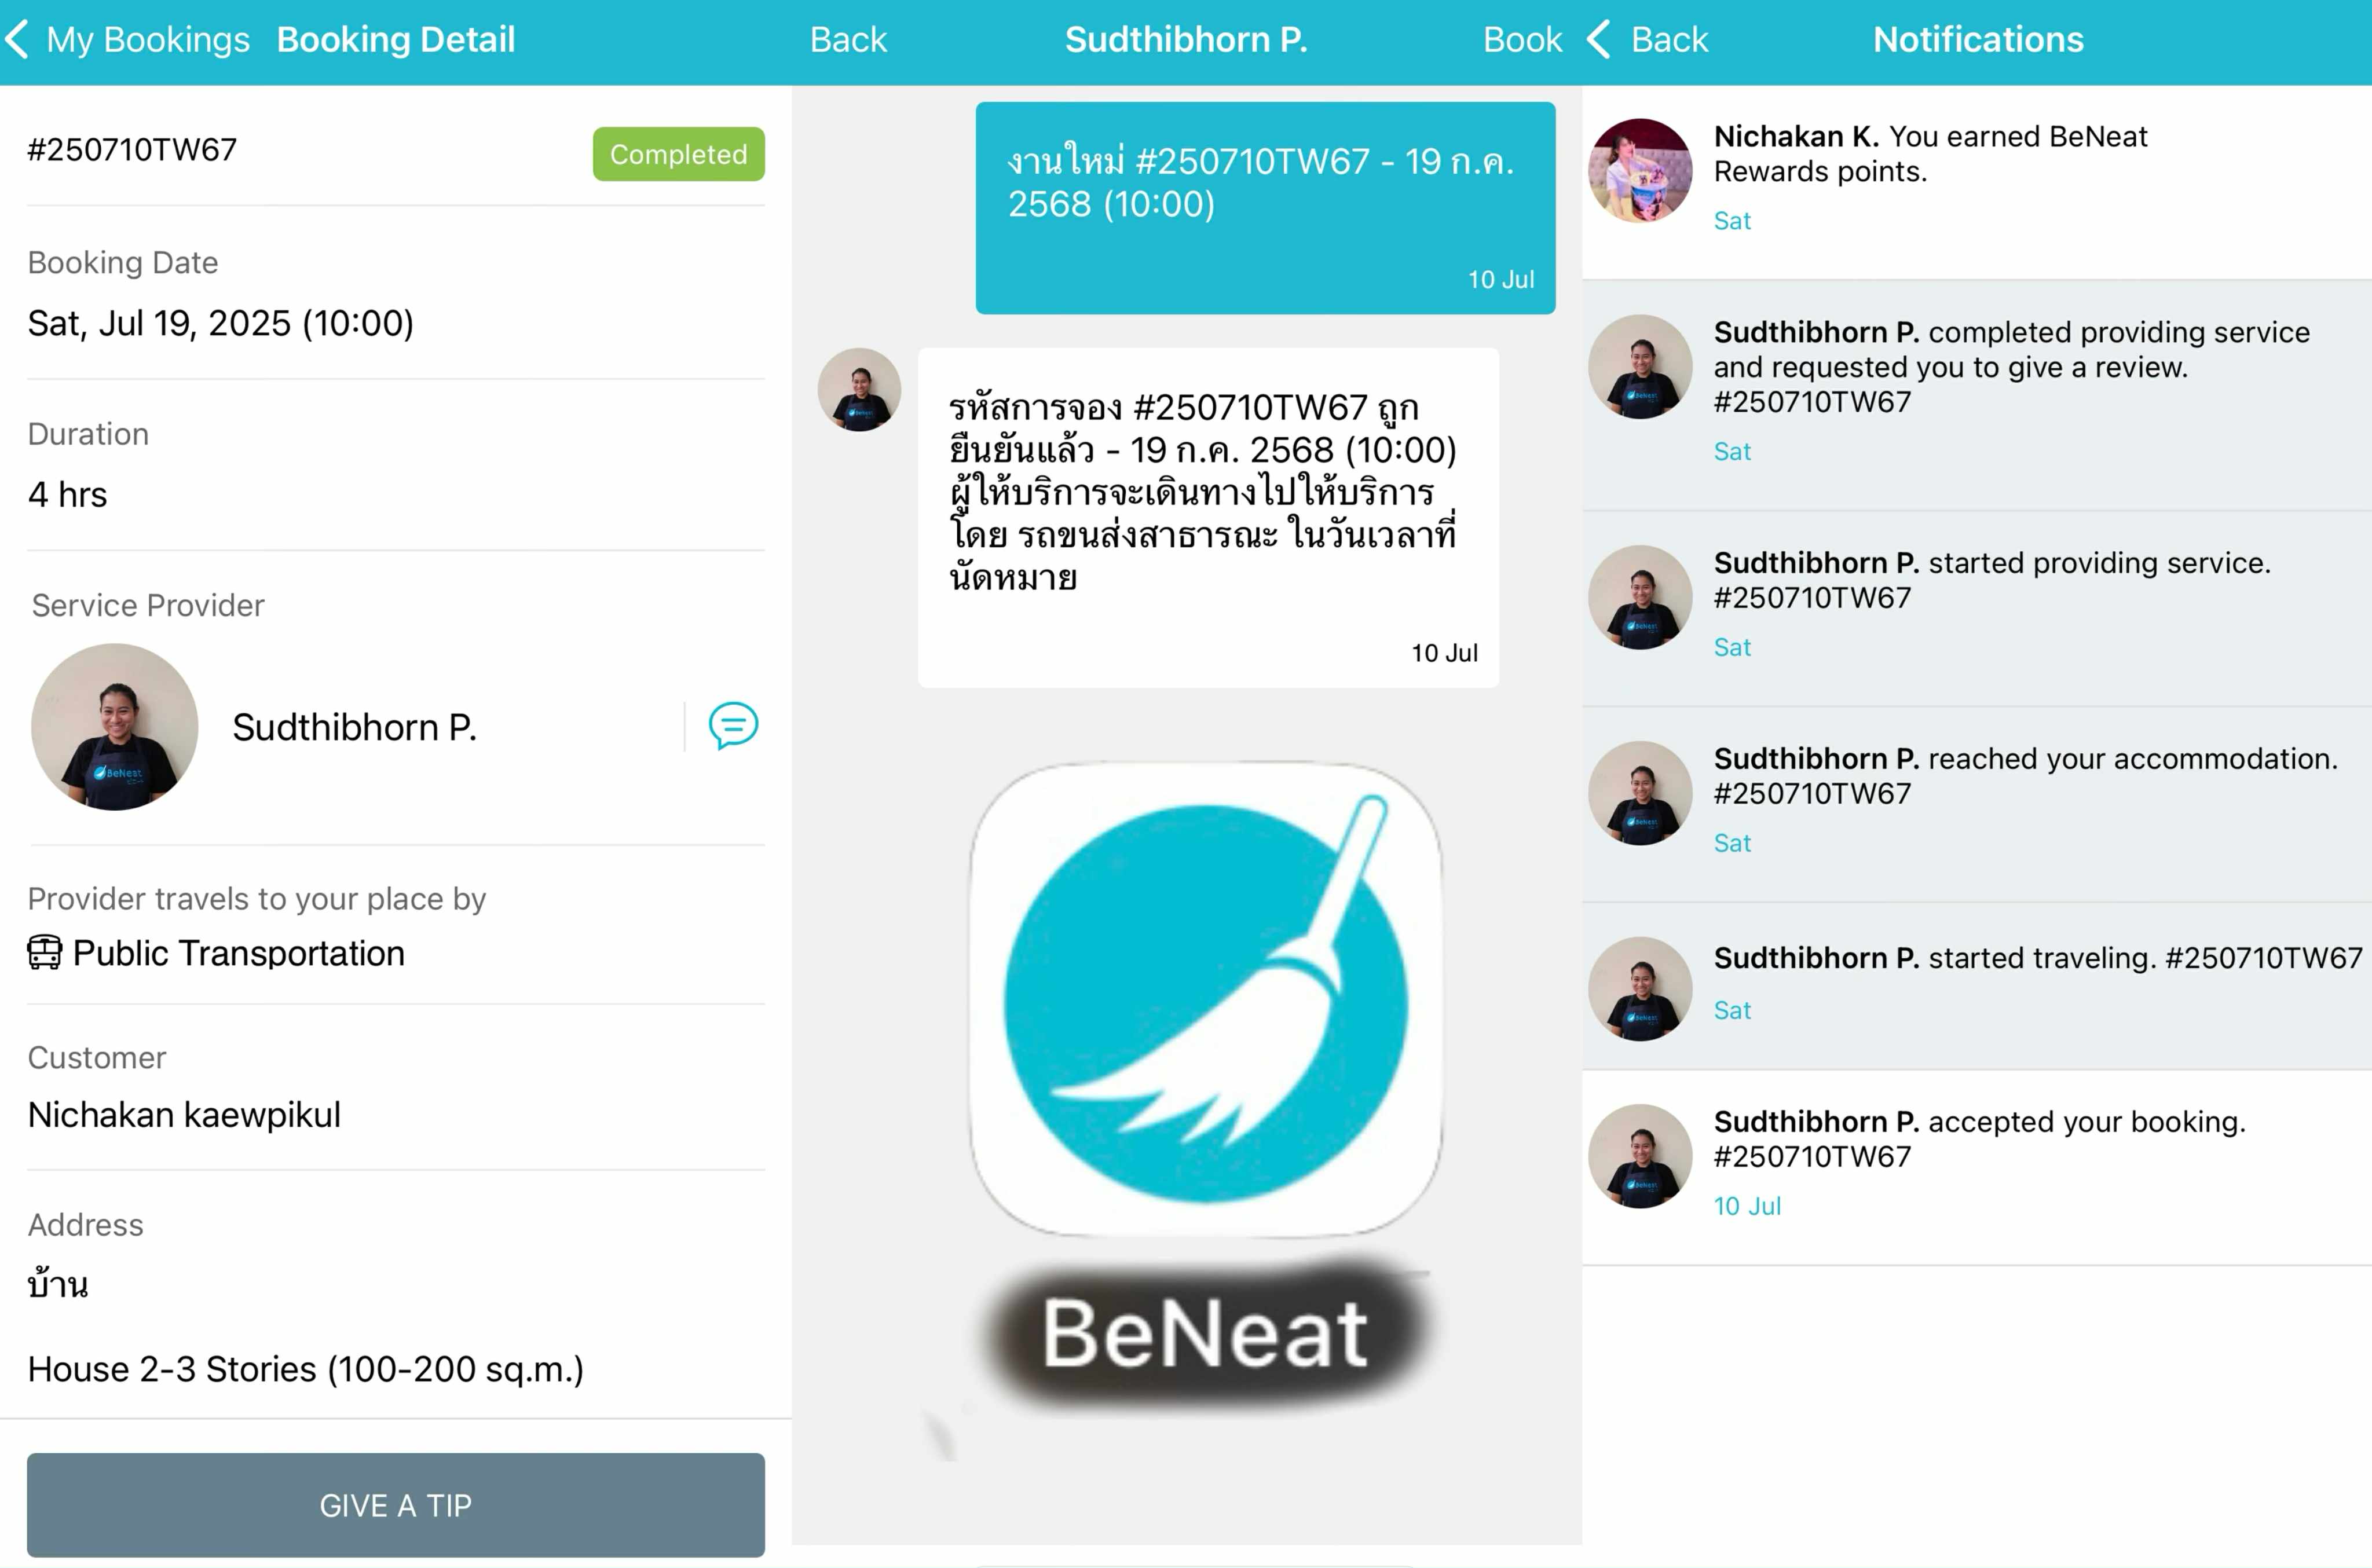The image size is (2372, 1568).
Task: Tap the public transportation bus icon
Action: click(44, 953)
